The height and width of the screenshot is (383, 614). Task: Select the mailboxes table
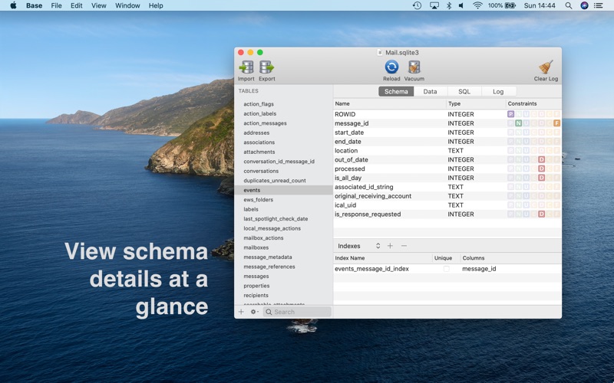(x=256, y=247)
